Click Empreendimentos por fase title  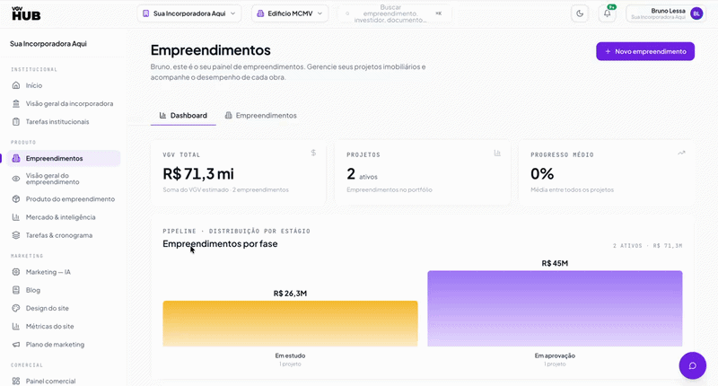220,243
